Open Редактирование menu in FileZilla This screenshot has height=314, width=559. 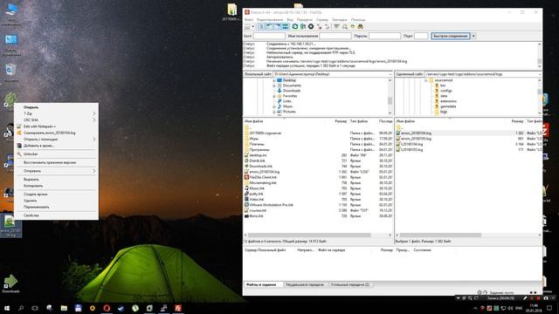point(270,19)
